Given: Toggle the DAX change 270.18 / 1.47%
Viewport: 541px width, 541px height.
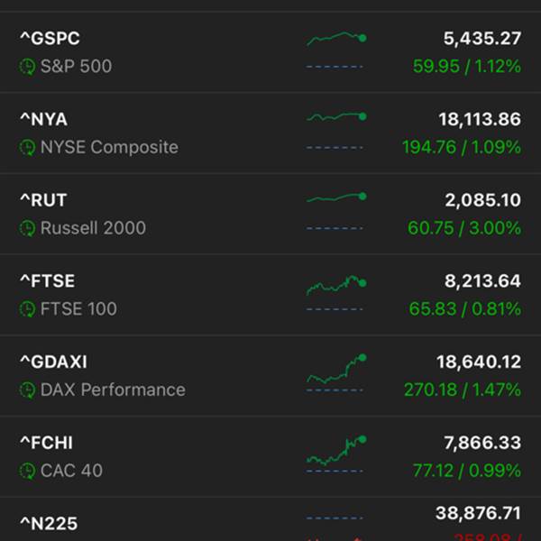Looking at the screenshot, I should (x=463, y=390).
